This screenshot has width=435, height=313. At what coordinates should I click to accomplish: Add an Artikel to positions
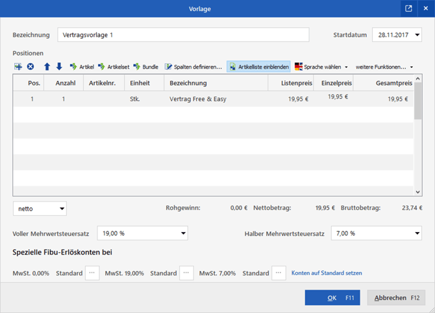coord(82,67)
